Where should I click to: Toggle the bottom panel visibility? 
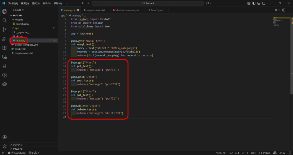pyautogui.click(x=259, y=3)
